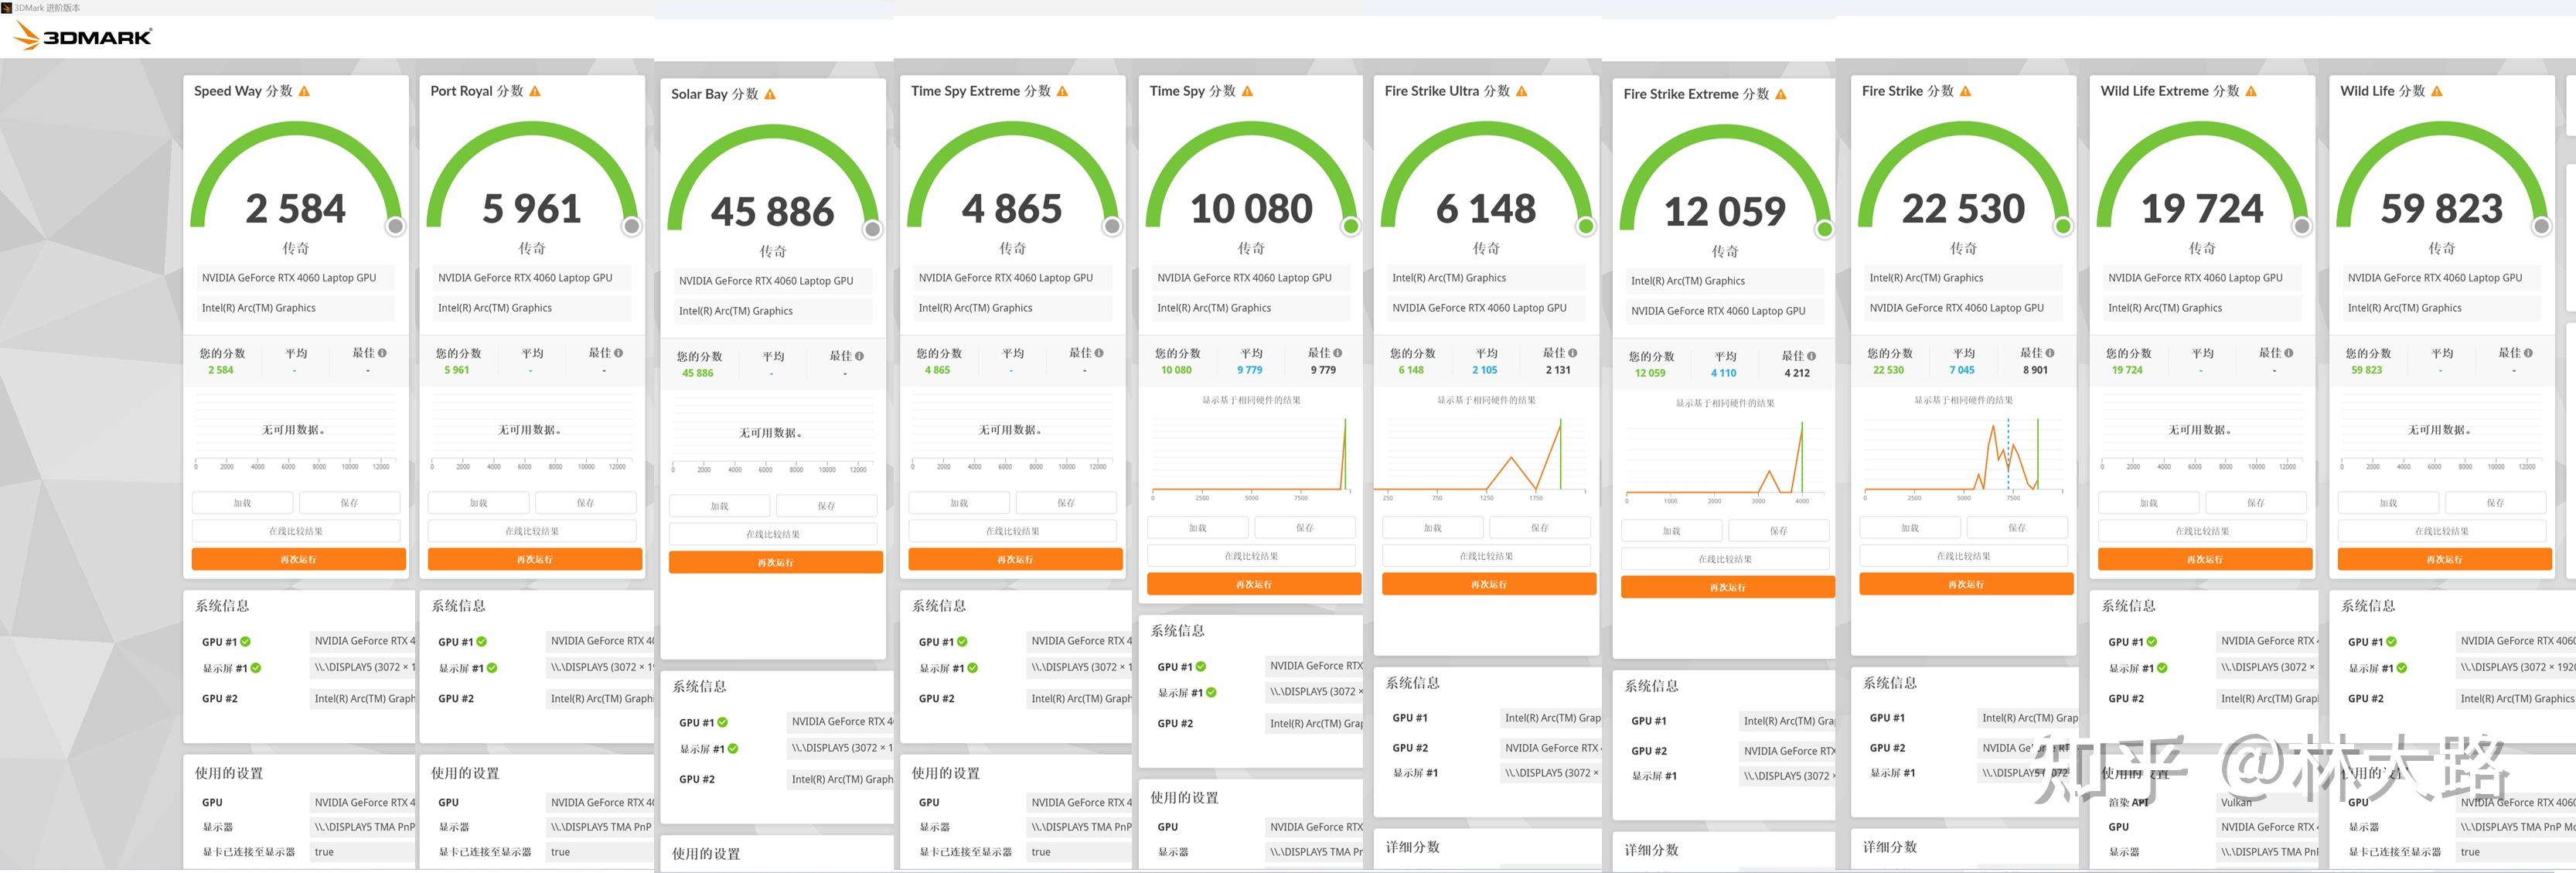Click 在线比较结果 in the Wild Life Extreme card
2576x873 pixels.
click(x=2203, y=531)
